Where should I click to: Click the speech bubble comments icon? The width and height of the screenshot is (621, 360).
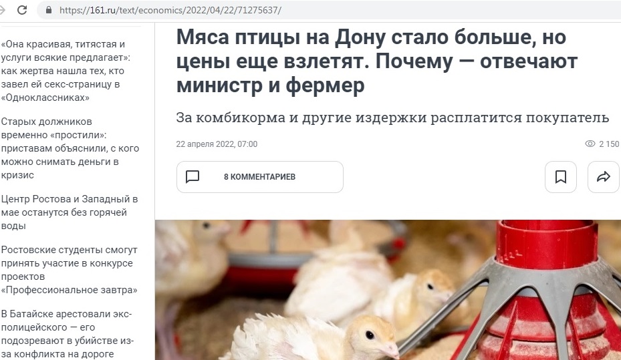click(x=193, y=177)
